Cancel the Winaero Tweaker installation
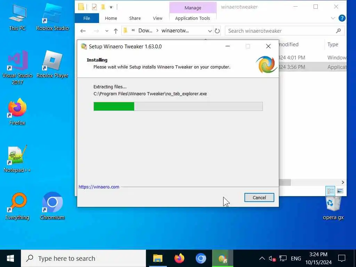 tap(259, 197)
